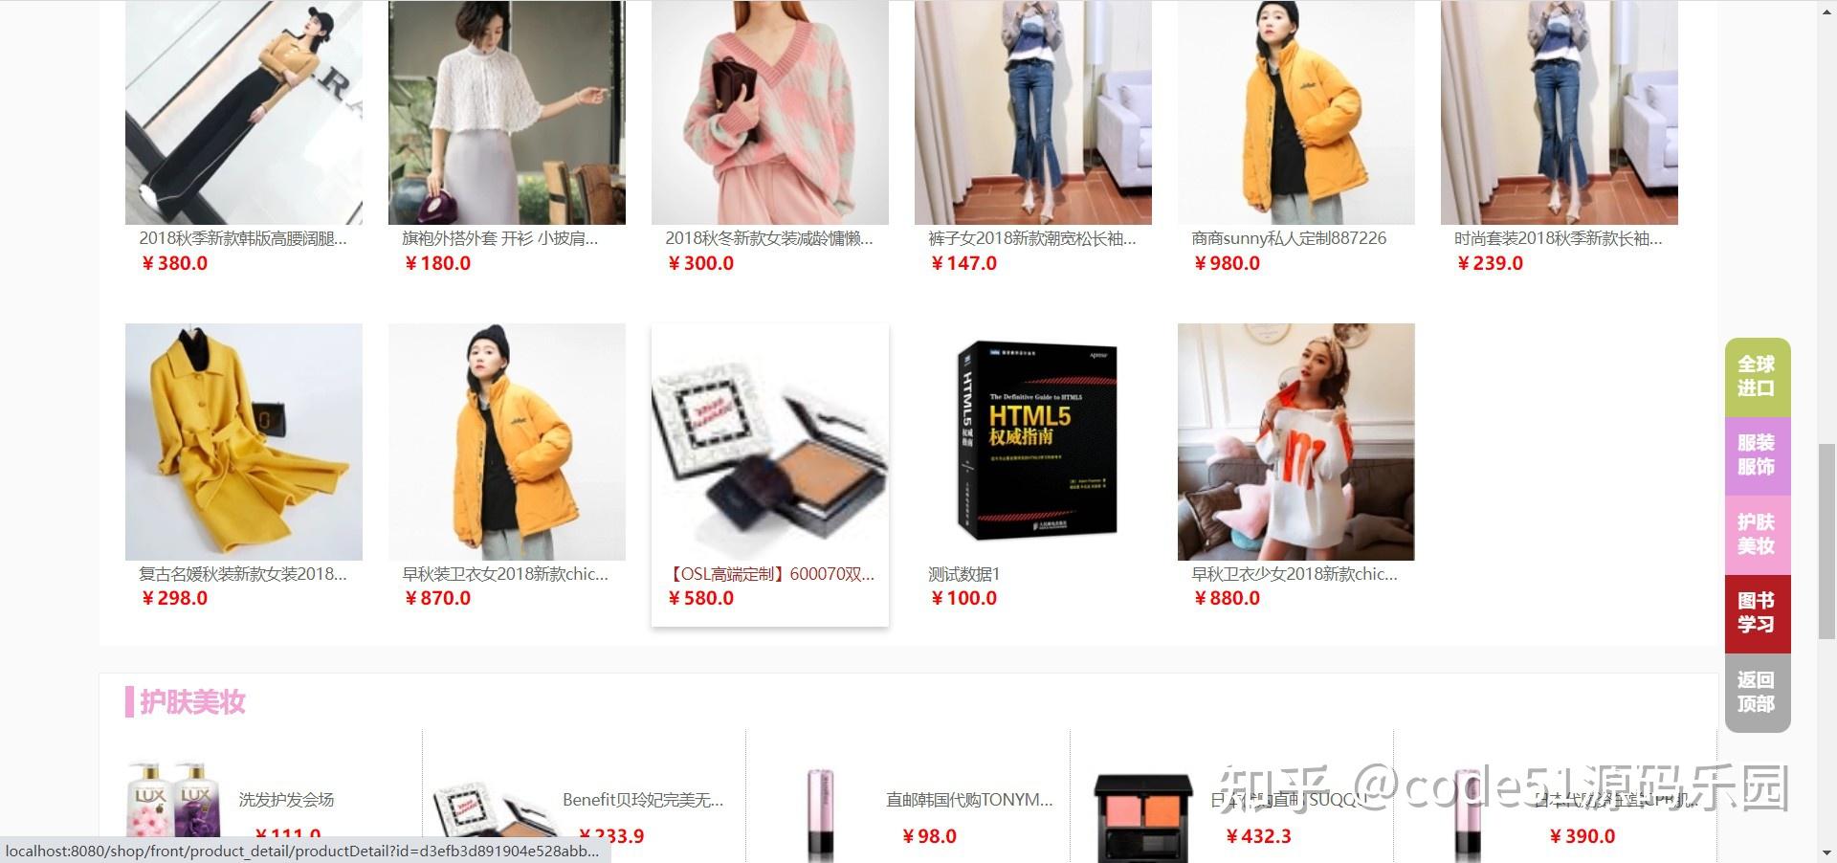Image resolution: width=1837 pixels, height=863 pixels.
Task: View the yellow retro coat product image
Action: click(x=244, y=442)
